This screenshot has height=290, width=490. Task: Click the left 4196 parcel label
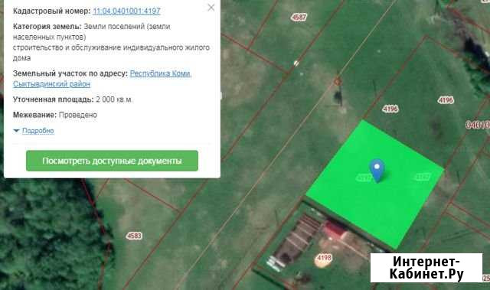tap(390, 109)
